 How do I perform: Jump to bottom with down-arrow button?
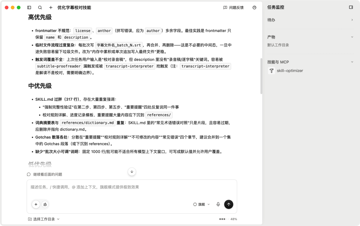(132, 172)
